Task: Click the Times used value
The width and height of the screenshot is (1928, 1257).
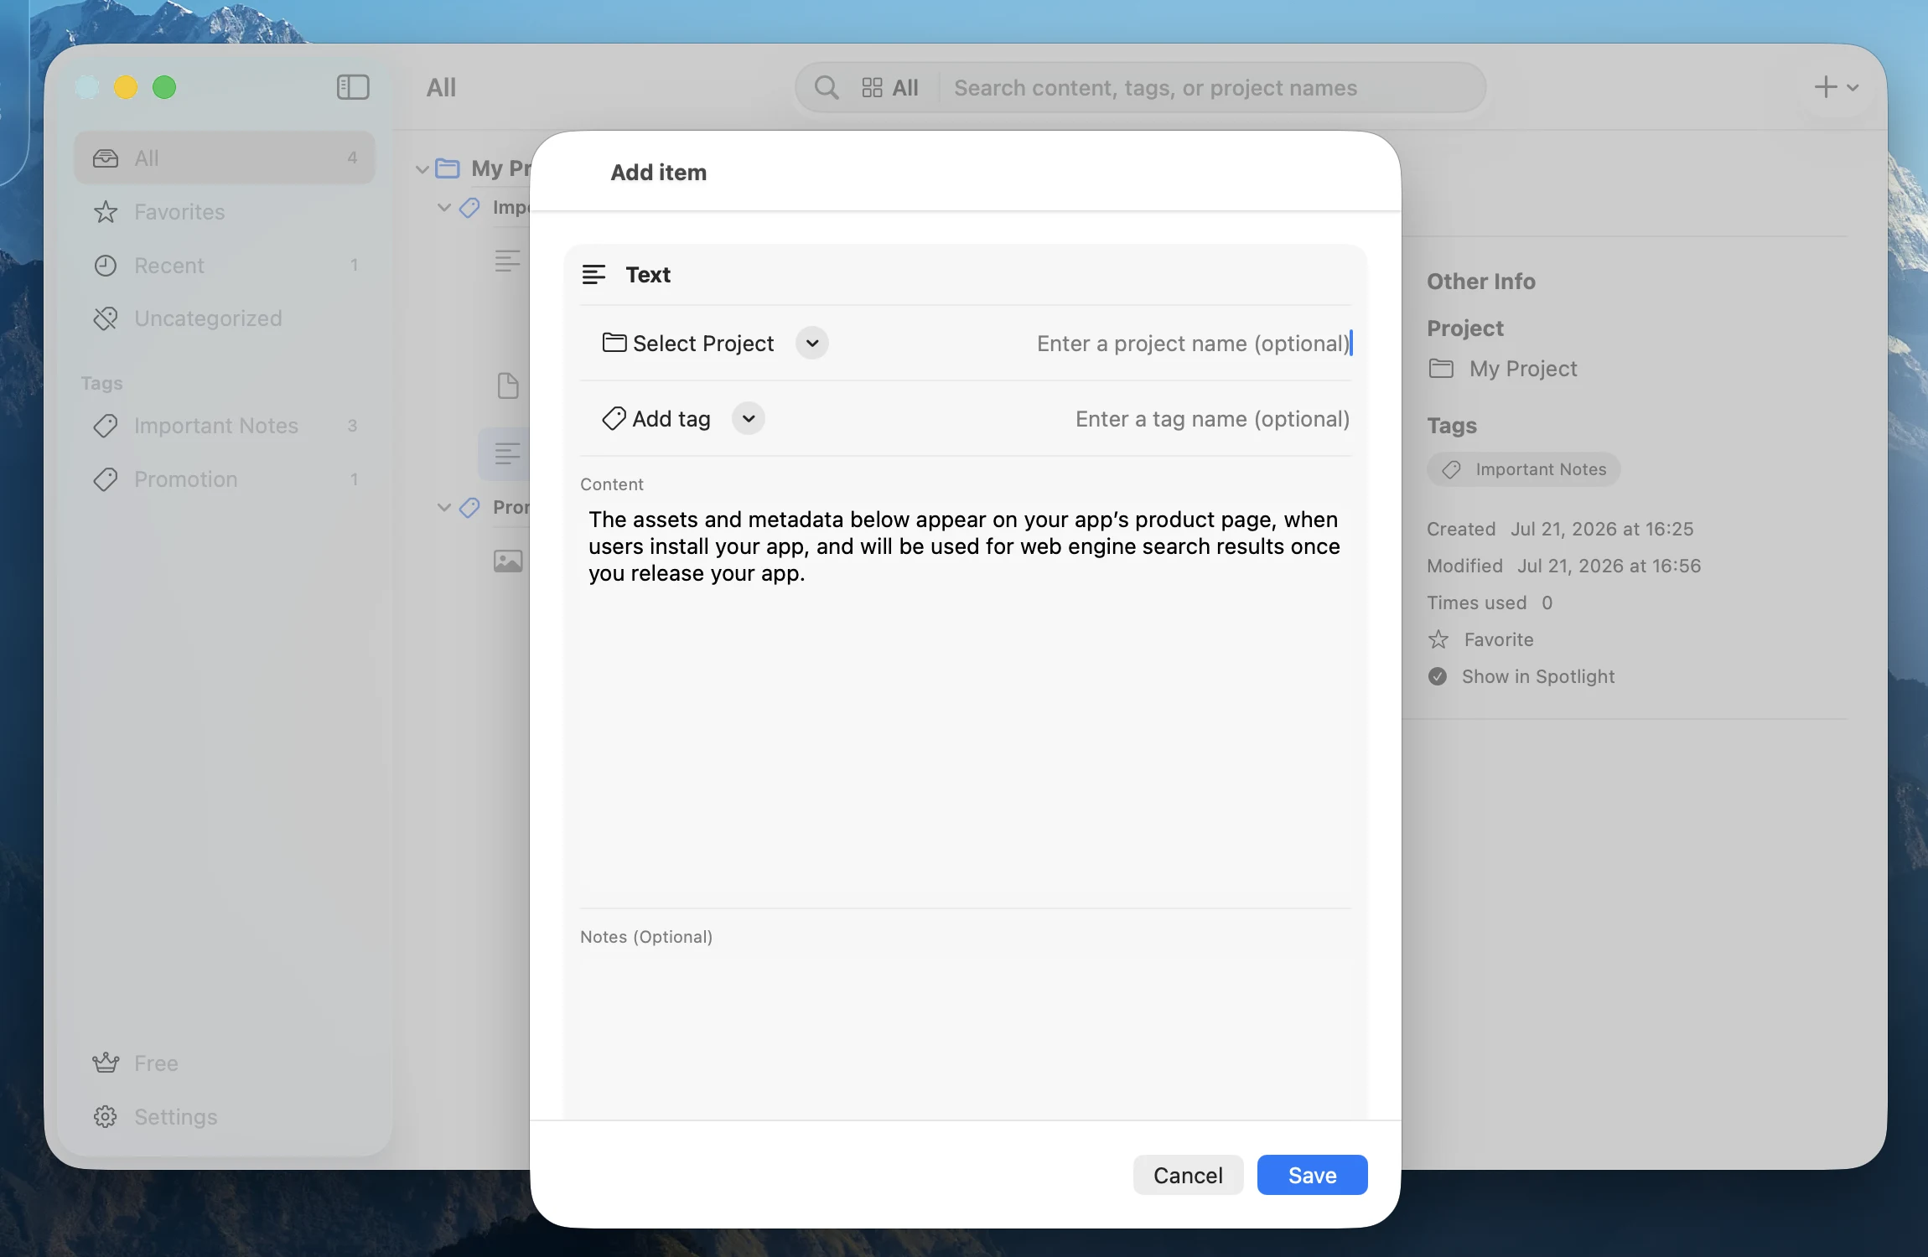Action: [x=1547, y=603]
